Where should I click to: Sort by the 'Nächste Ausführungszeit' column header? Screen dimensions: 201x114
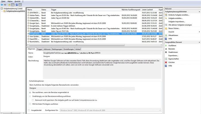pos(131,10)
